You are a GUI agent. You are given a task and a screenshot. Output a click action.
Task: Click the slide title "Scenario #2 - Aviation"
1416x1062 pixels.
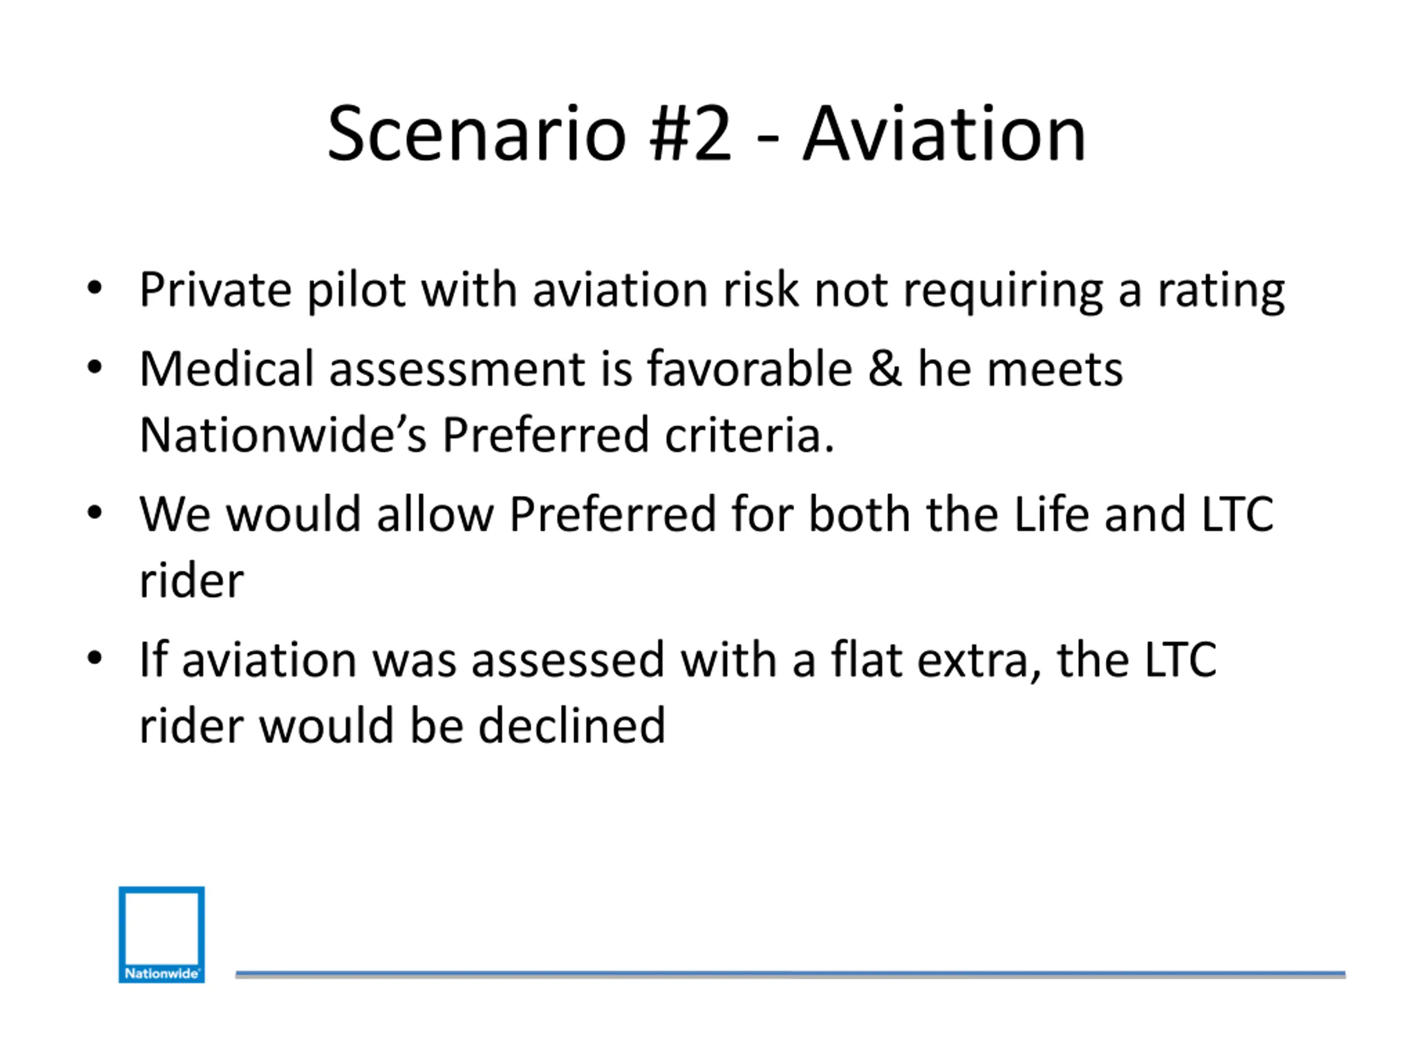pyautogui.click(x=706, y=134)
